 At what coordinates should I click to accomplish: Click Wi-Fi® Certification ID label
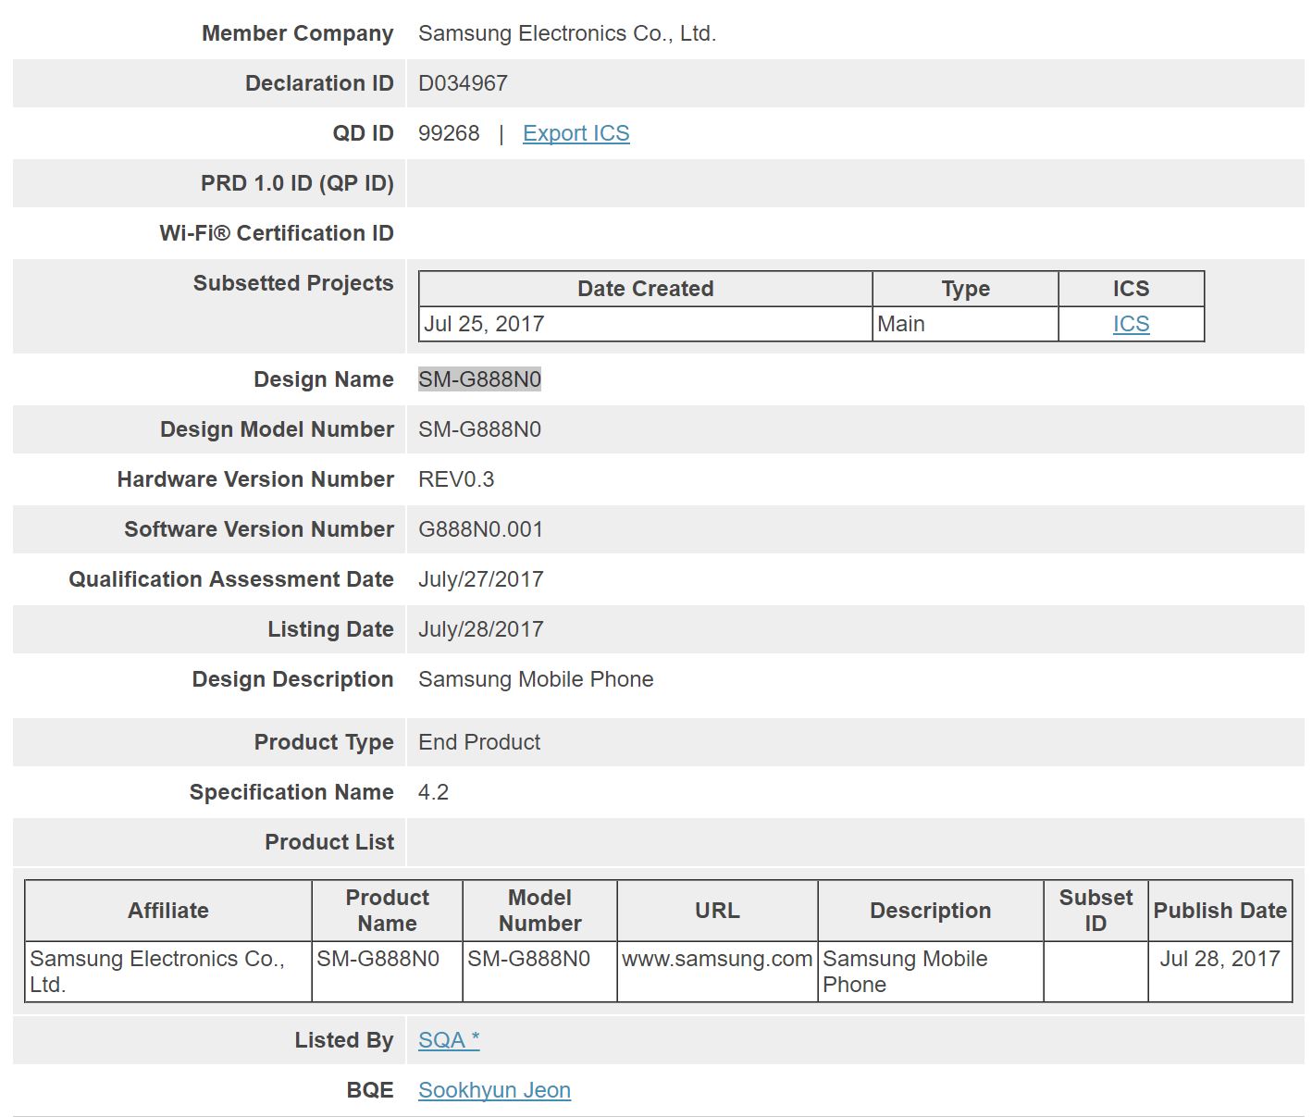click(x=277, y=233)
